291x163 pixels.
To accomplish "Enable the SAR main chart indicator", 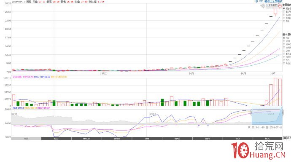I will point(284,15).
